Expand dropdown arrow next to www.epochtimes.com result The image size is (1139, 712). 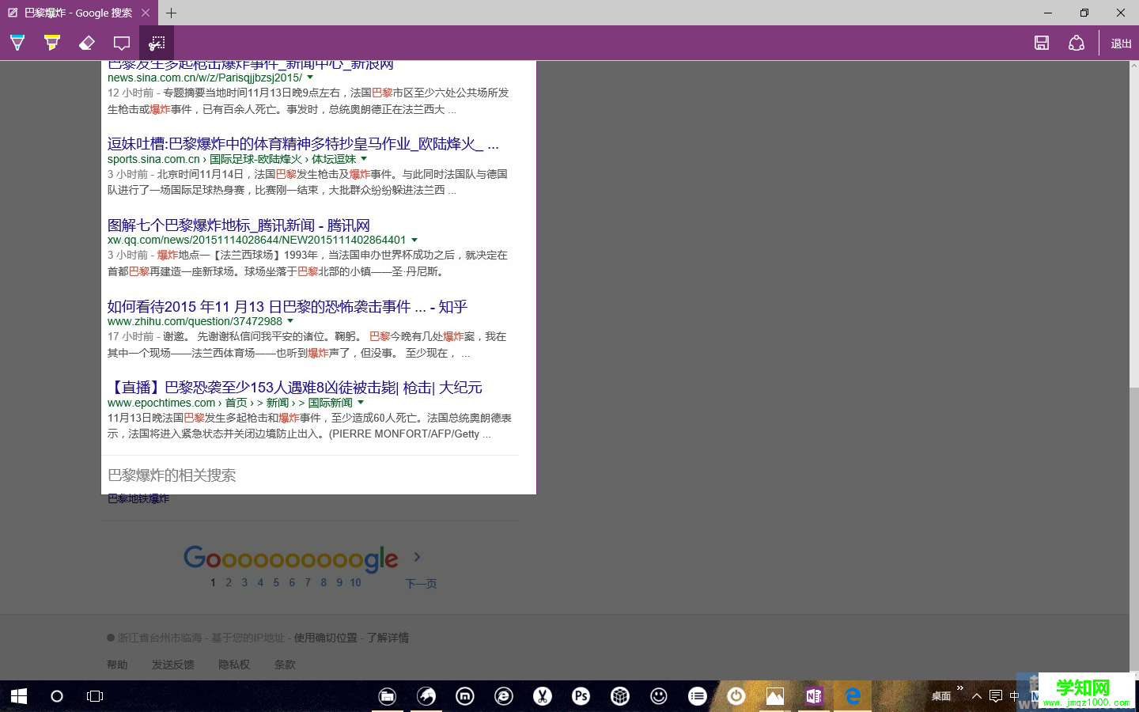(x=361, y=403)
